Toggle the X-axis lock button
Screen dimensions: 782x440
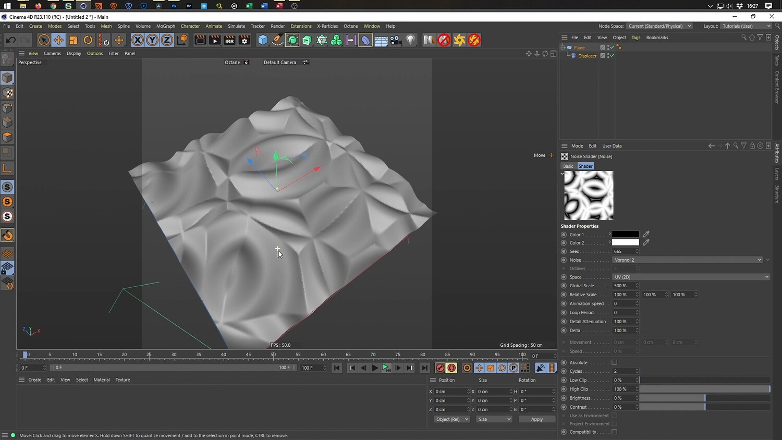[x=137, y=40]
